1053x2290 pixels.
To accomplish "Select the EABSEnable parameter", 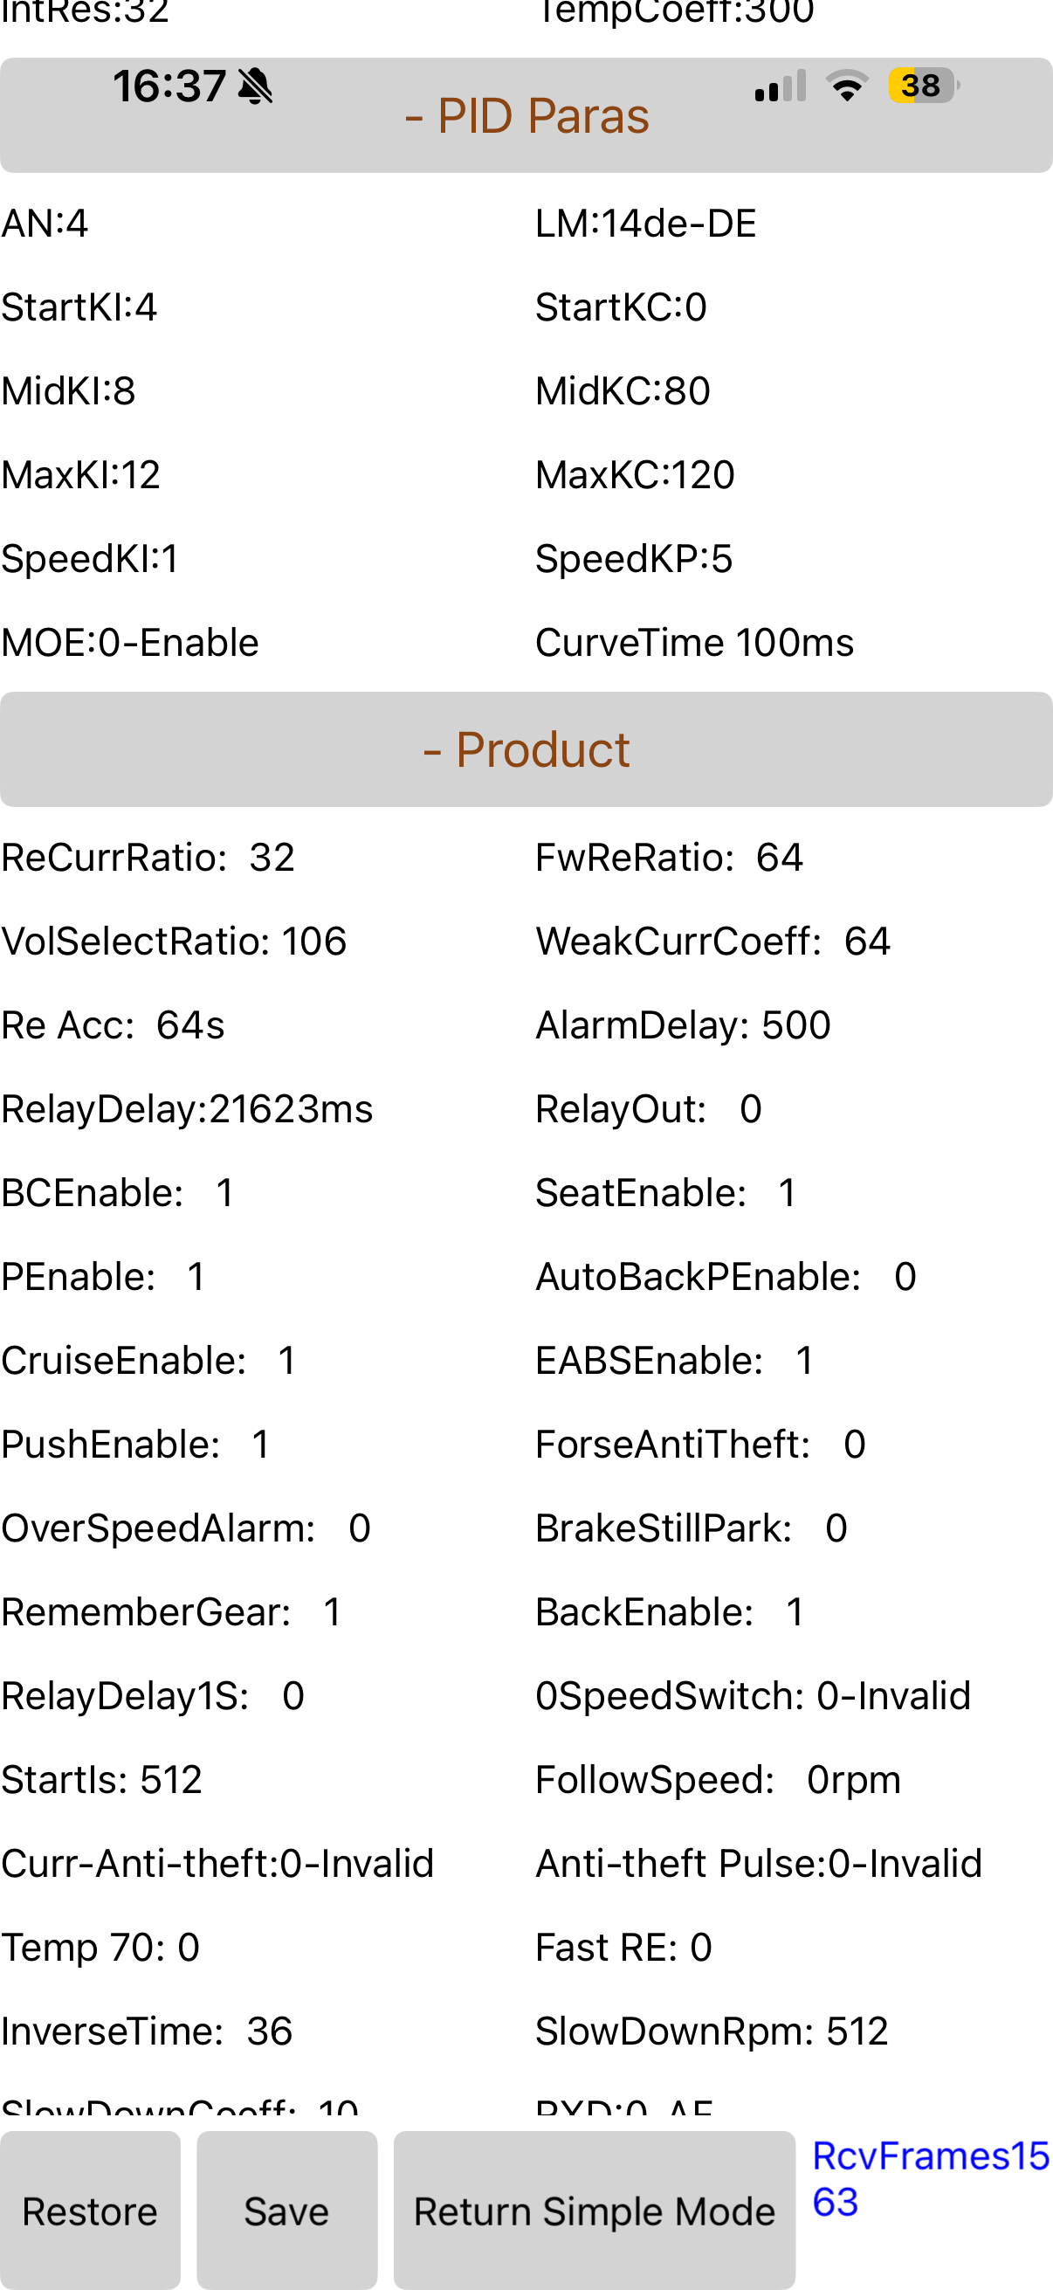I will (674, 1360).
